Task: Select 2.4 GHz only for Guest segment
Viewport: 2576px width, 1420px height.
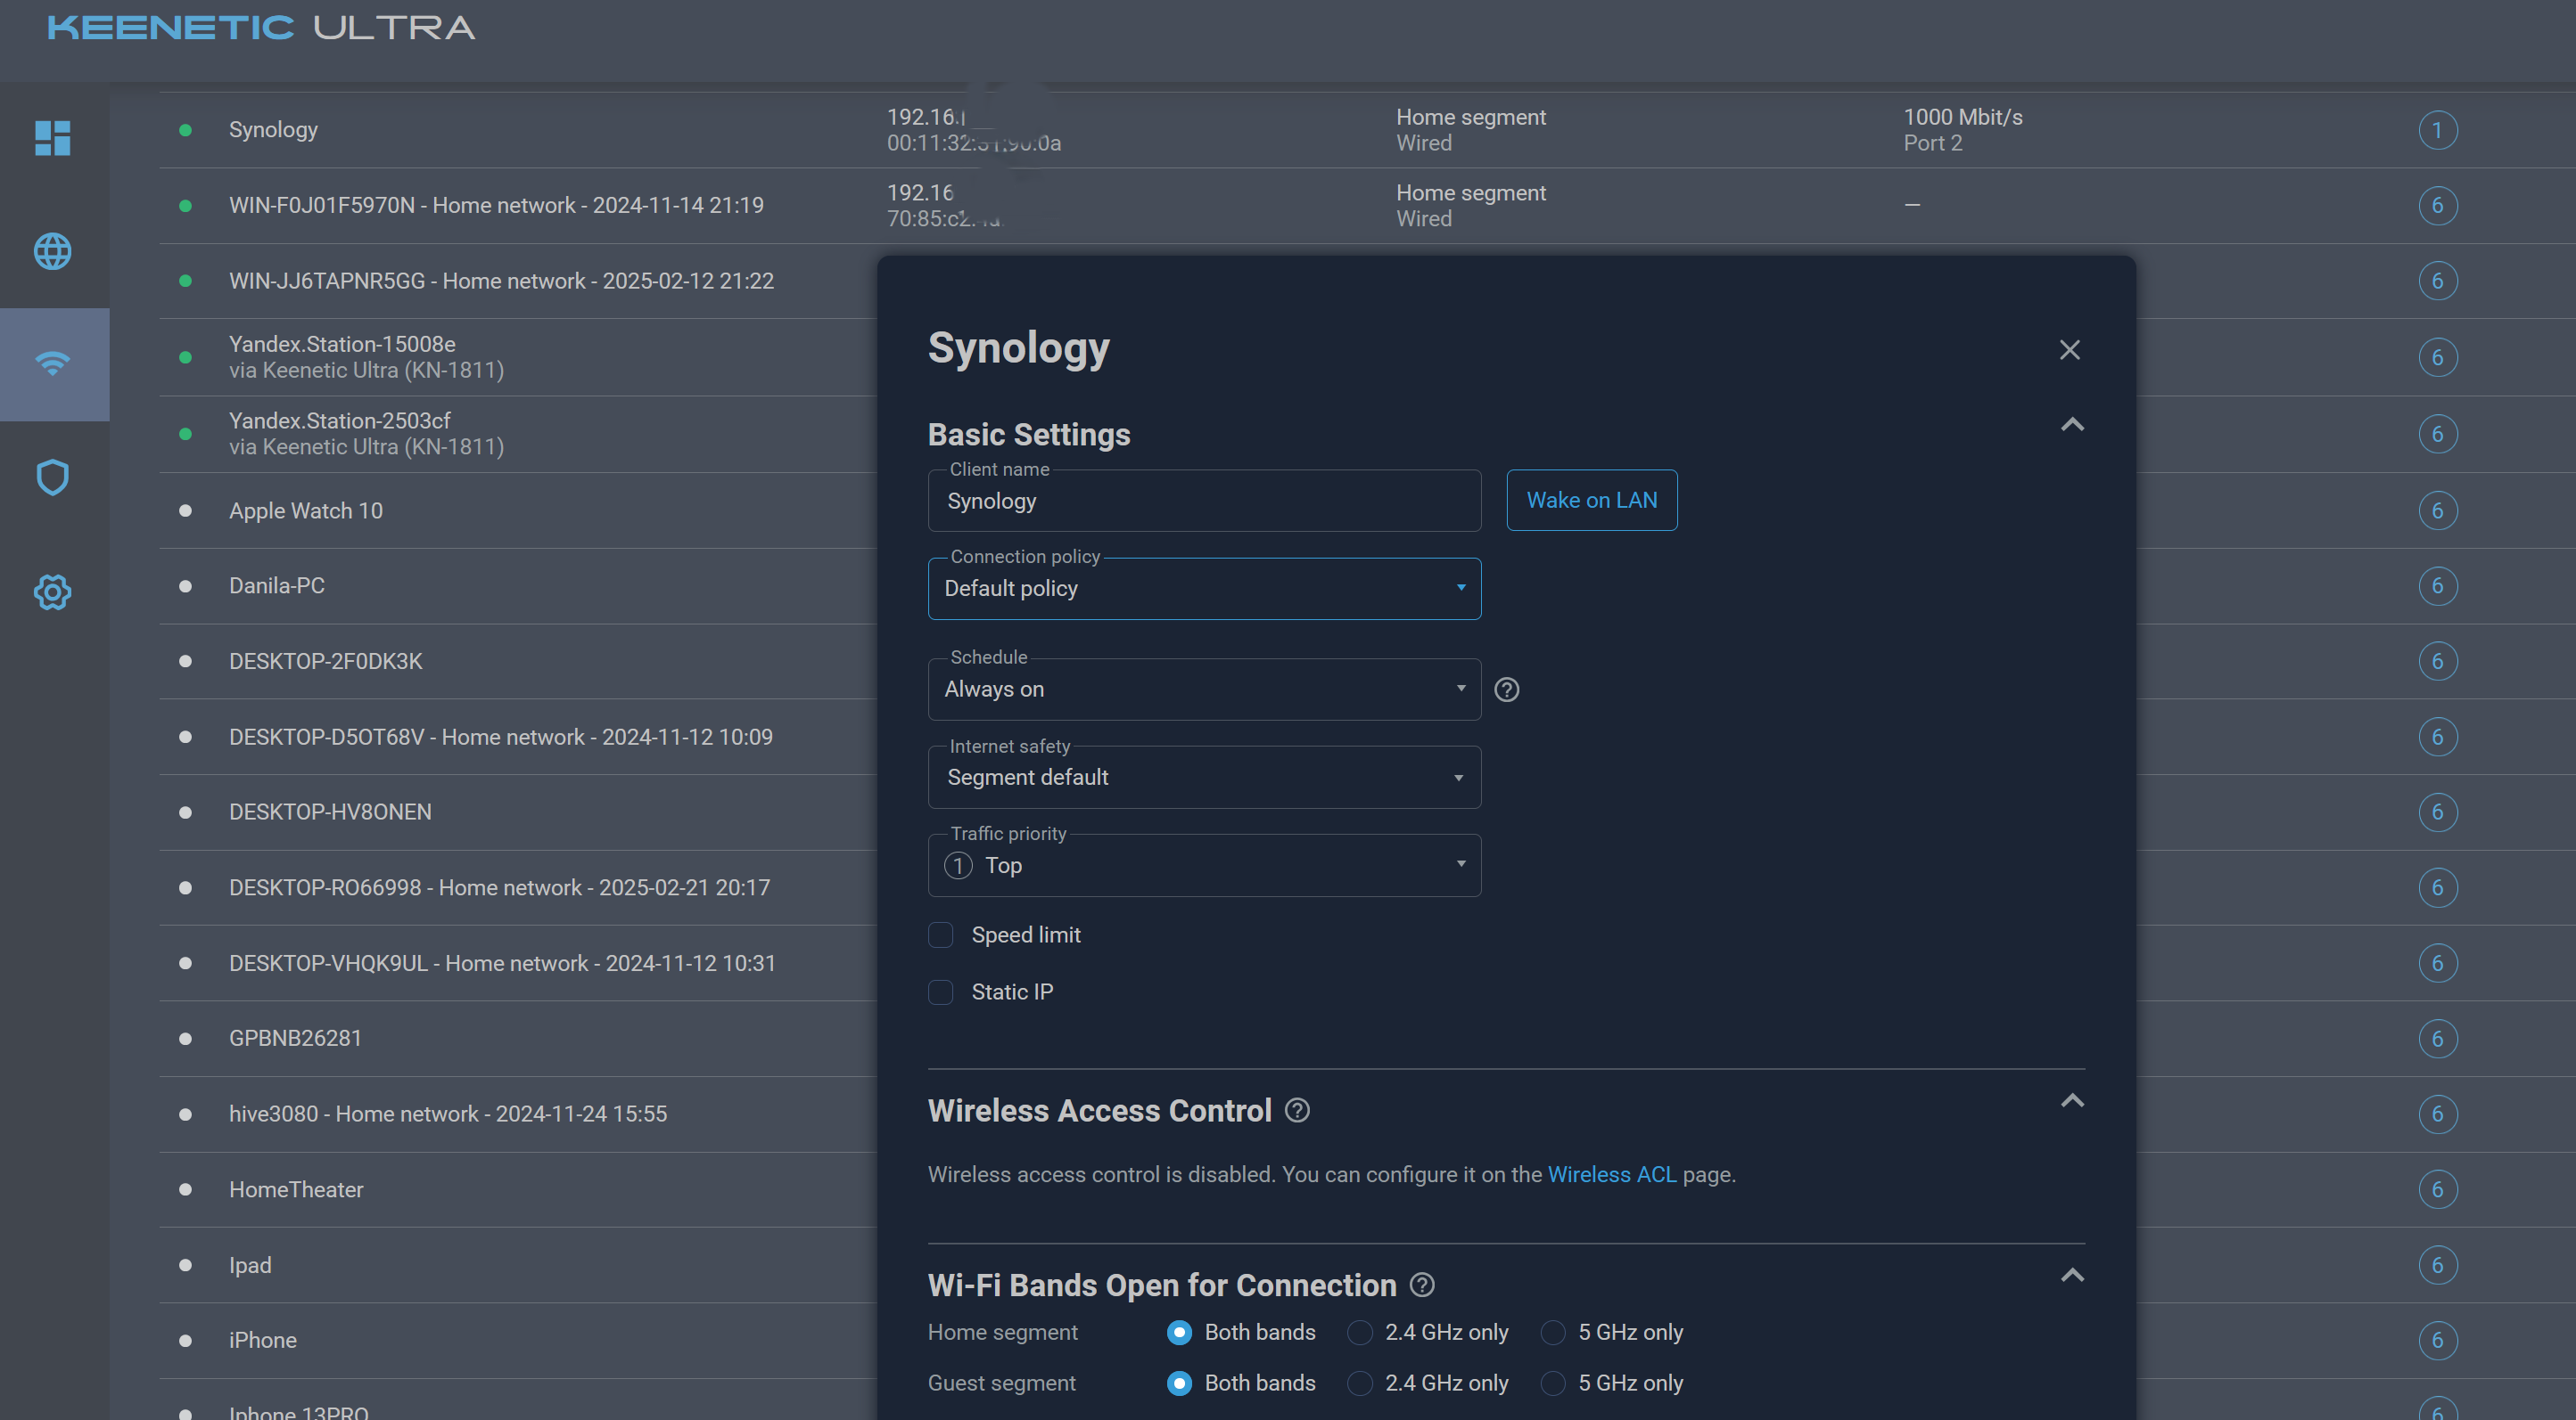Action: pos(1359,1383)
